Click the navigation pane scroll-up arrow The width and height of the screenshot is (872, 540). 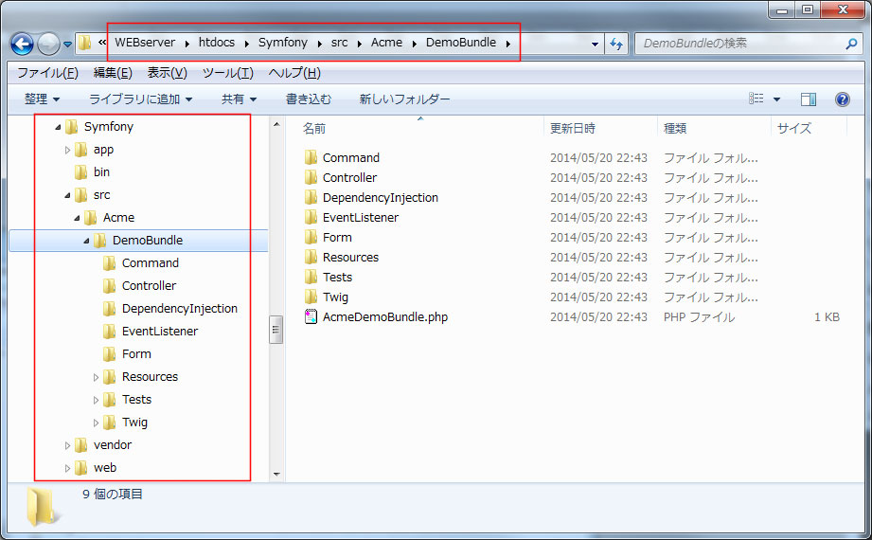pyautogui.click(x=276, y=125)
